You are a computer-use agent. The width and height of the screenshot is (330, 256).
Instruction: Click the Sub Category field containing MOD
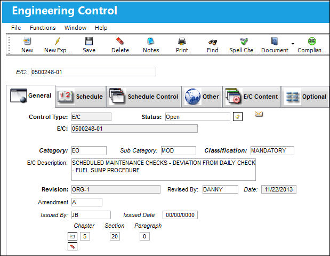pyautogui.click(x=179, y=151)
